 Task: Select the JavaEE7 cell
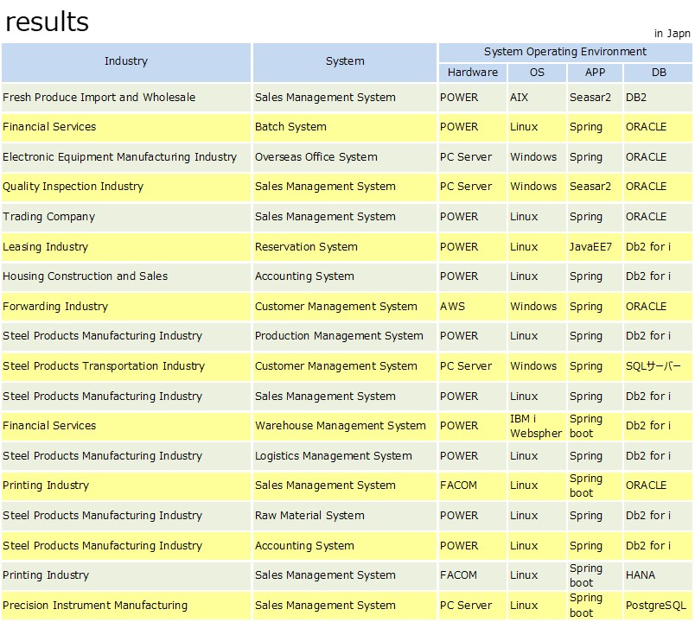[595, 247]
